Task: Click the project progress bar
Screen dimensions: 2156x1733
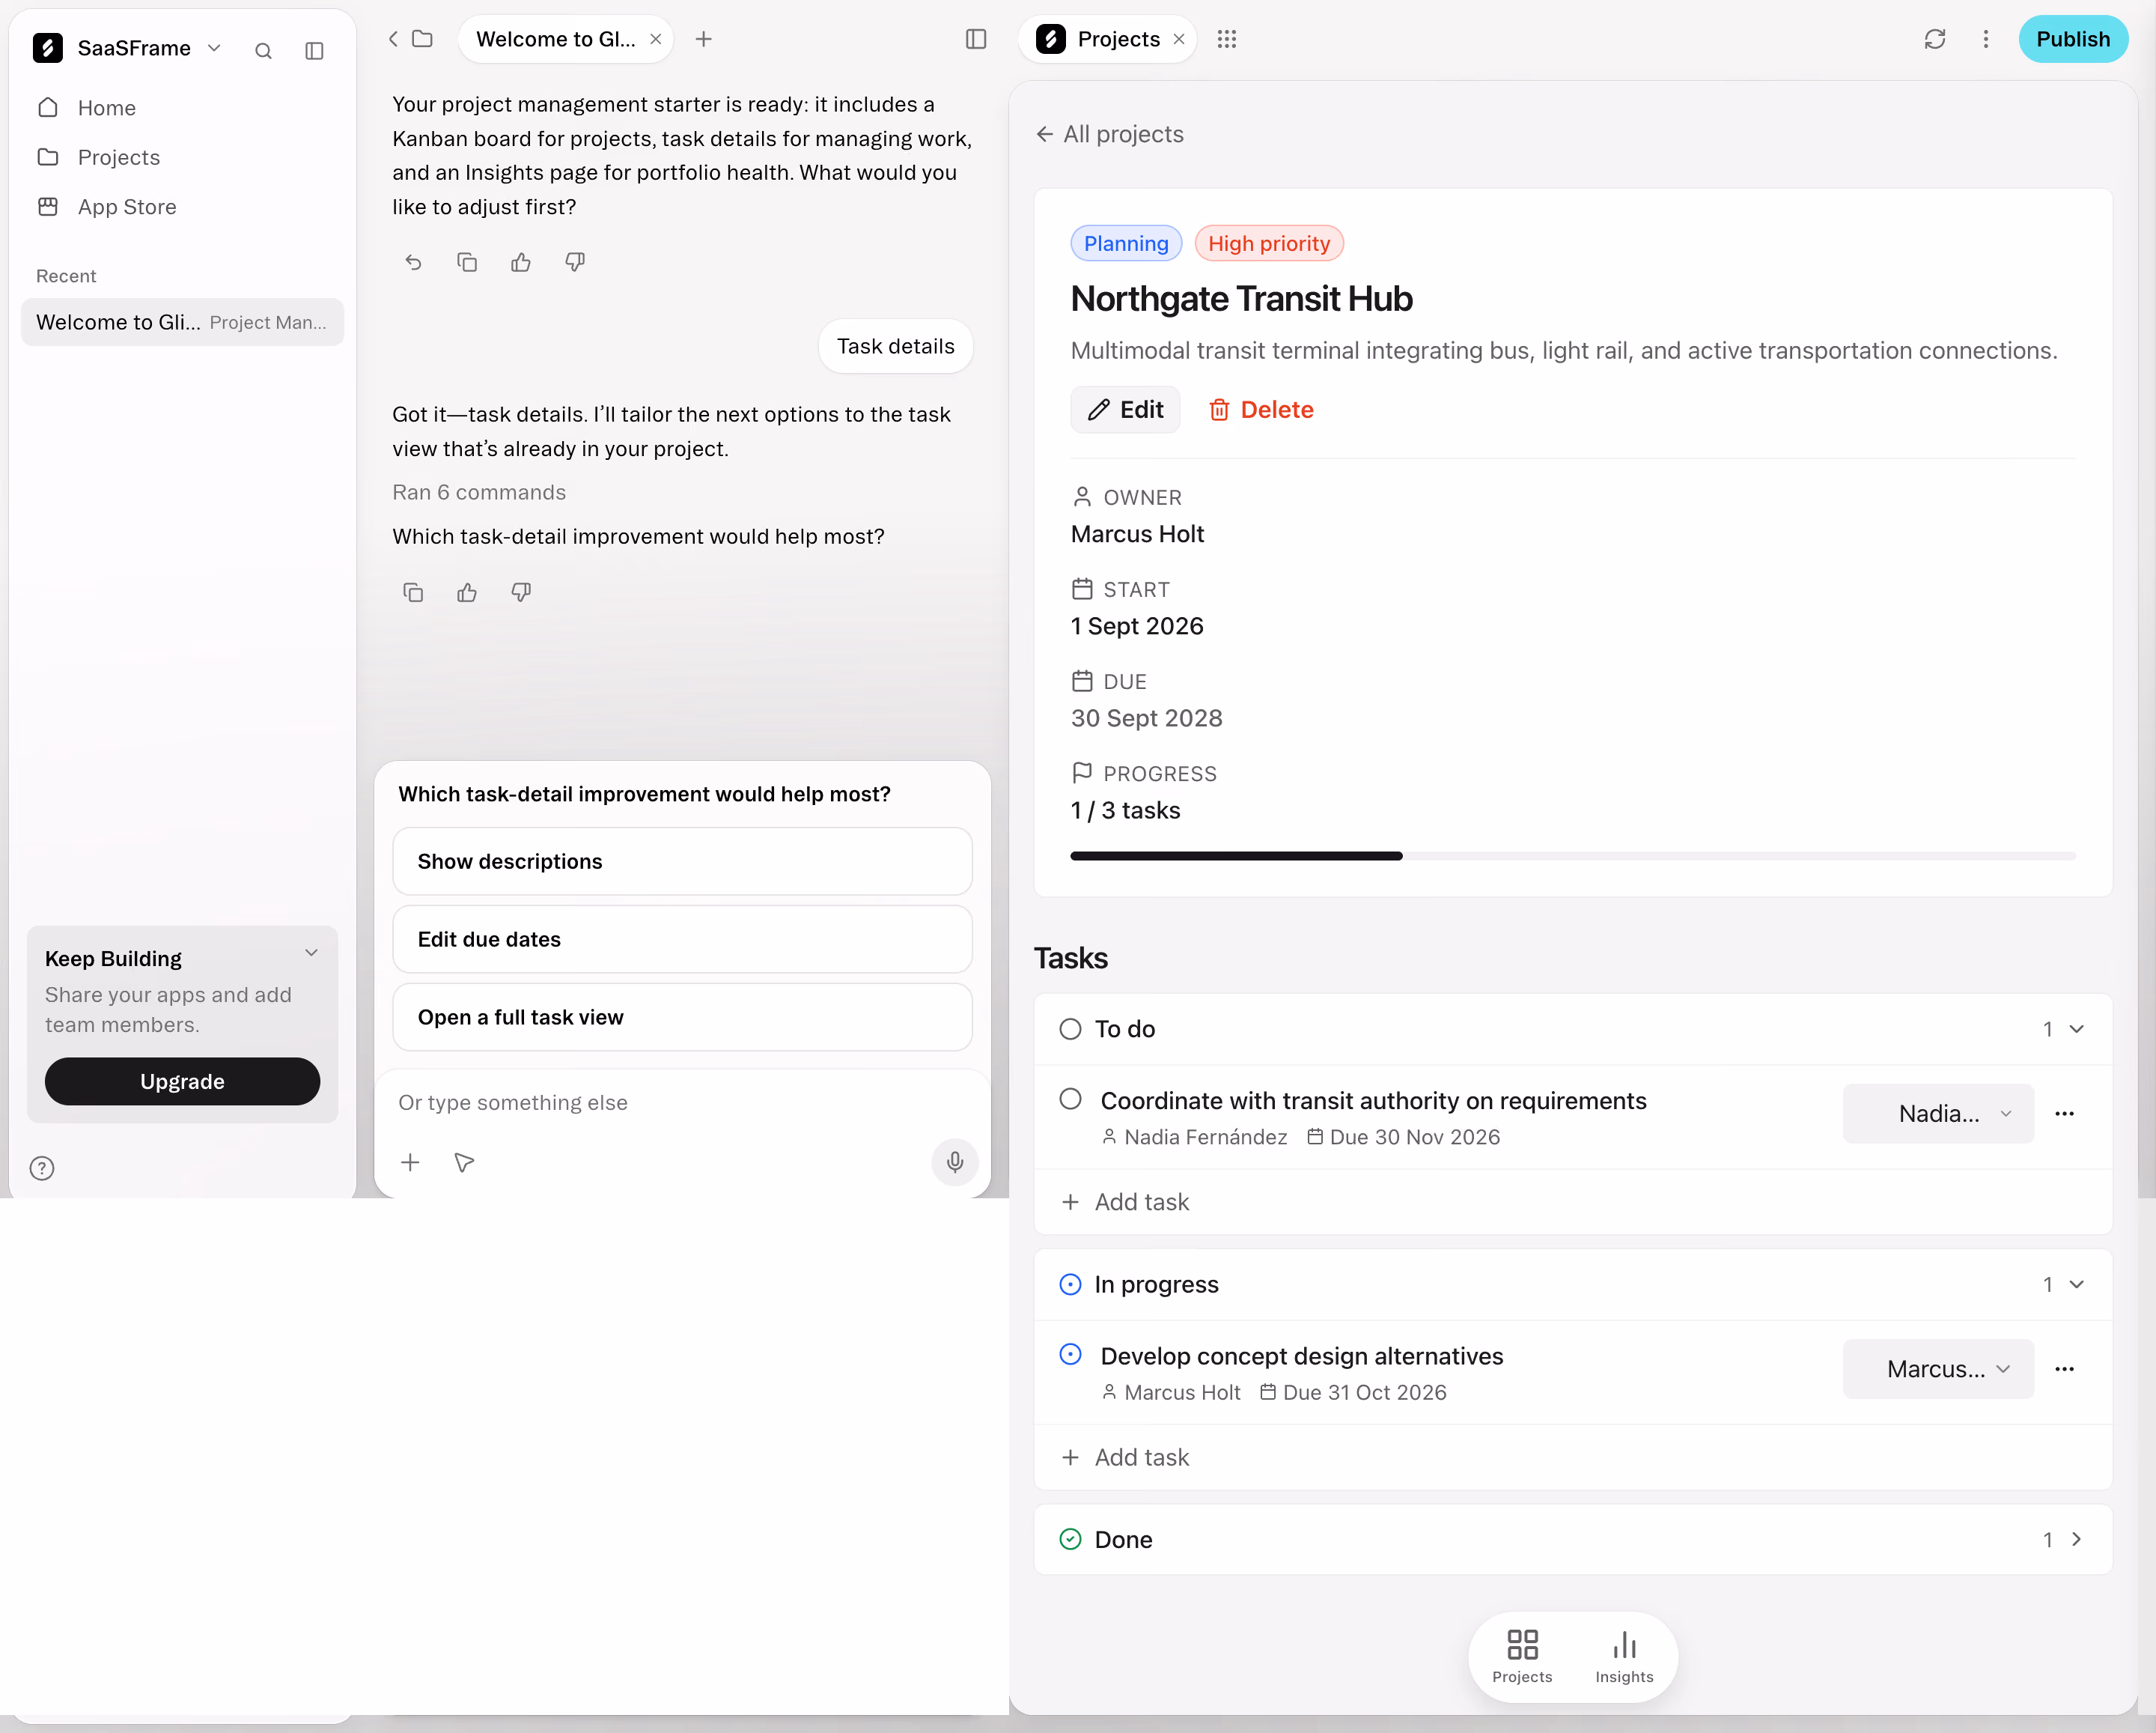Action: point(1573,855)
